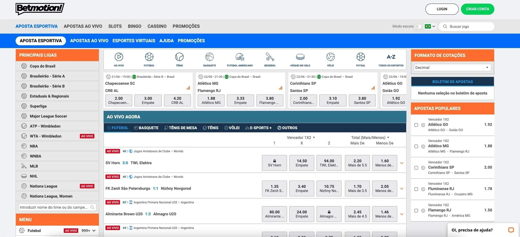Expand Almirante Brown U20 match markets

pos(402,214)
